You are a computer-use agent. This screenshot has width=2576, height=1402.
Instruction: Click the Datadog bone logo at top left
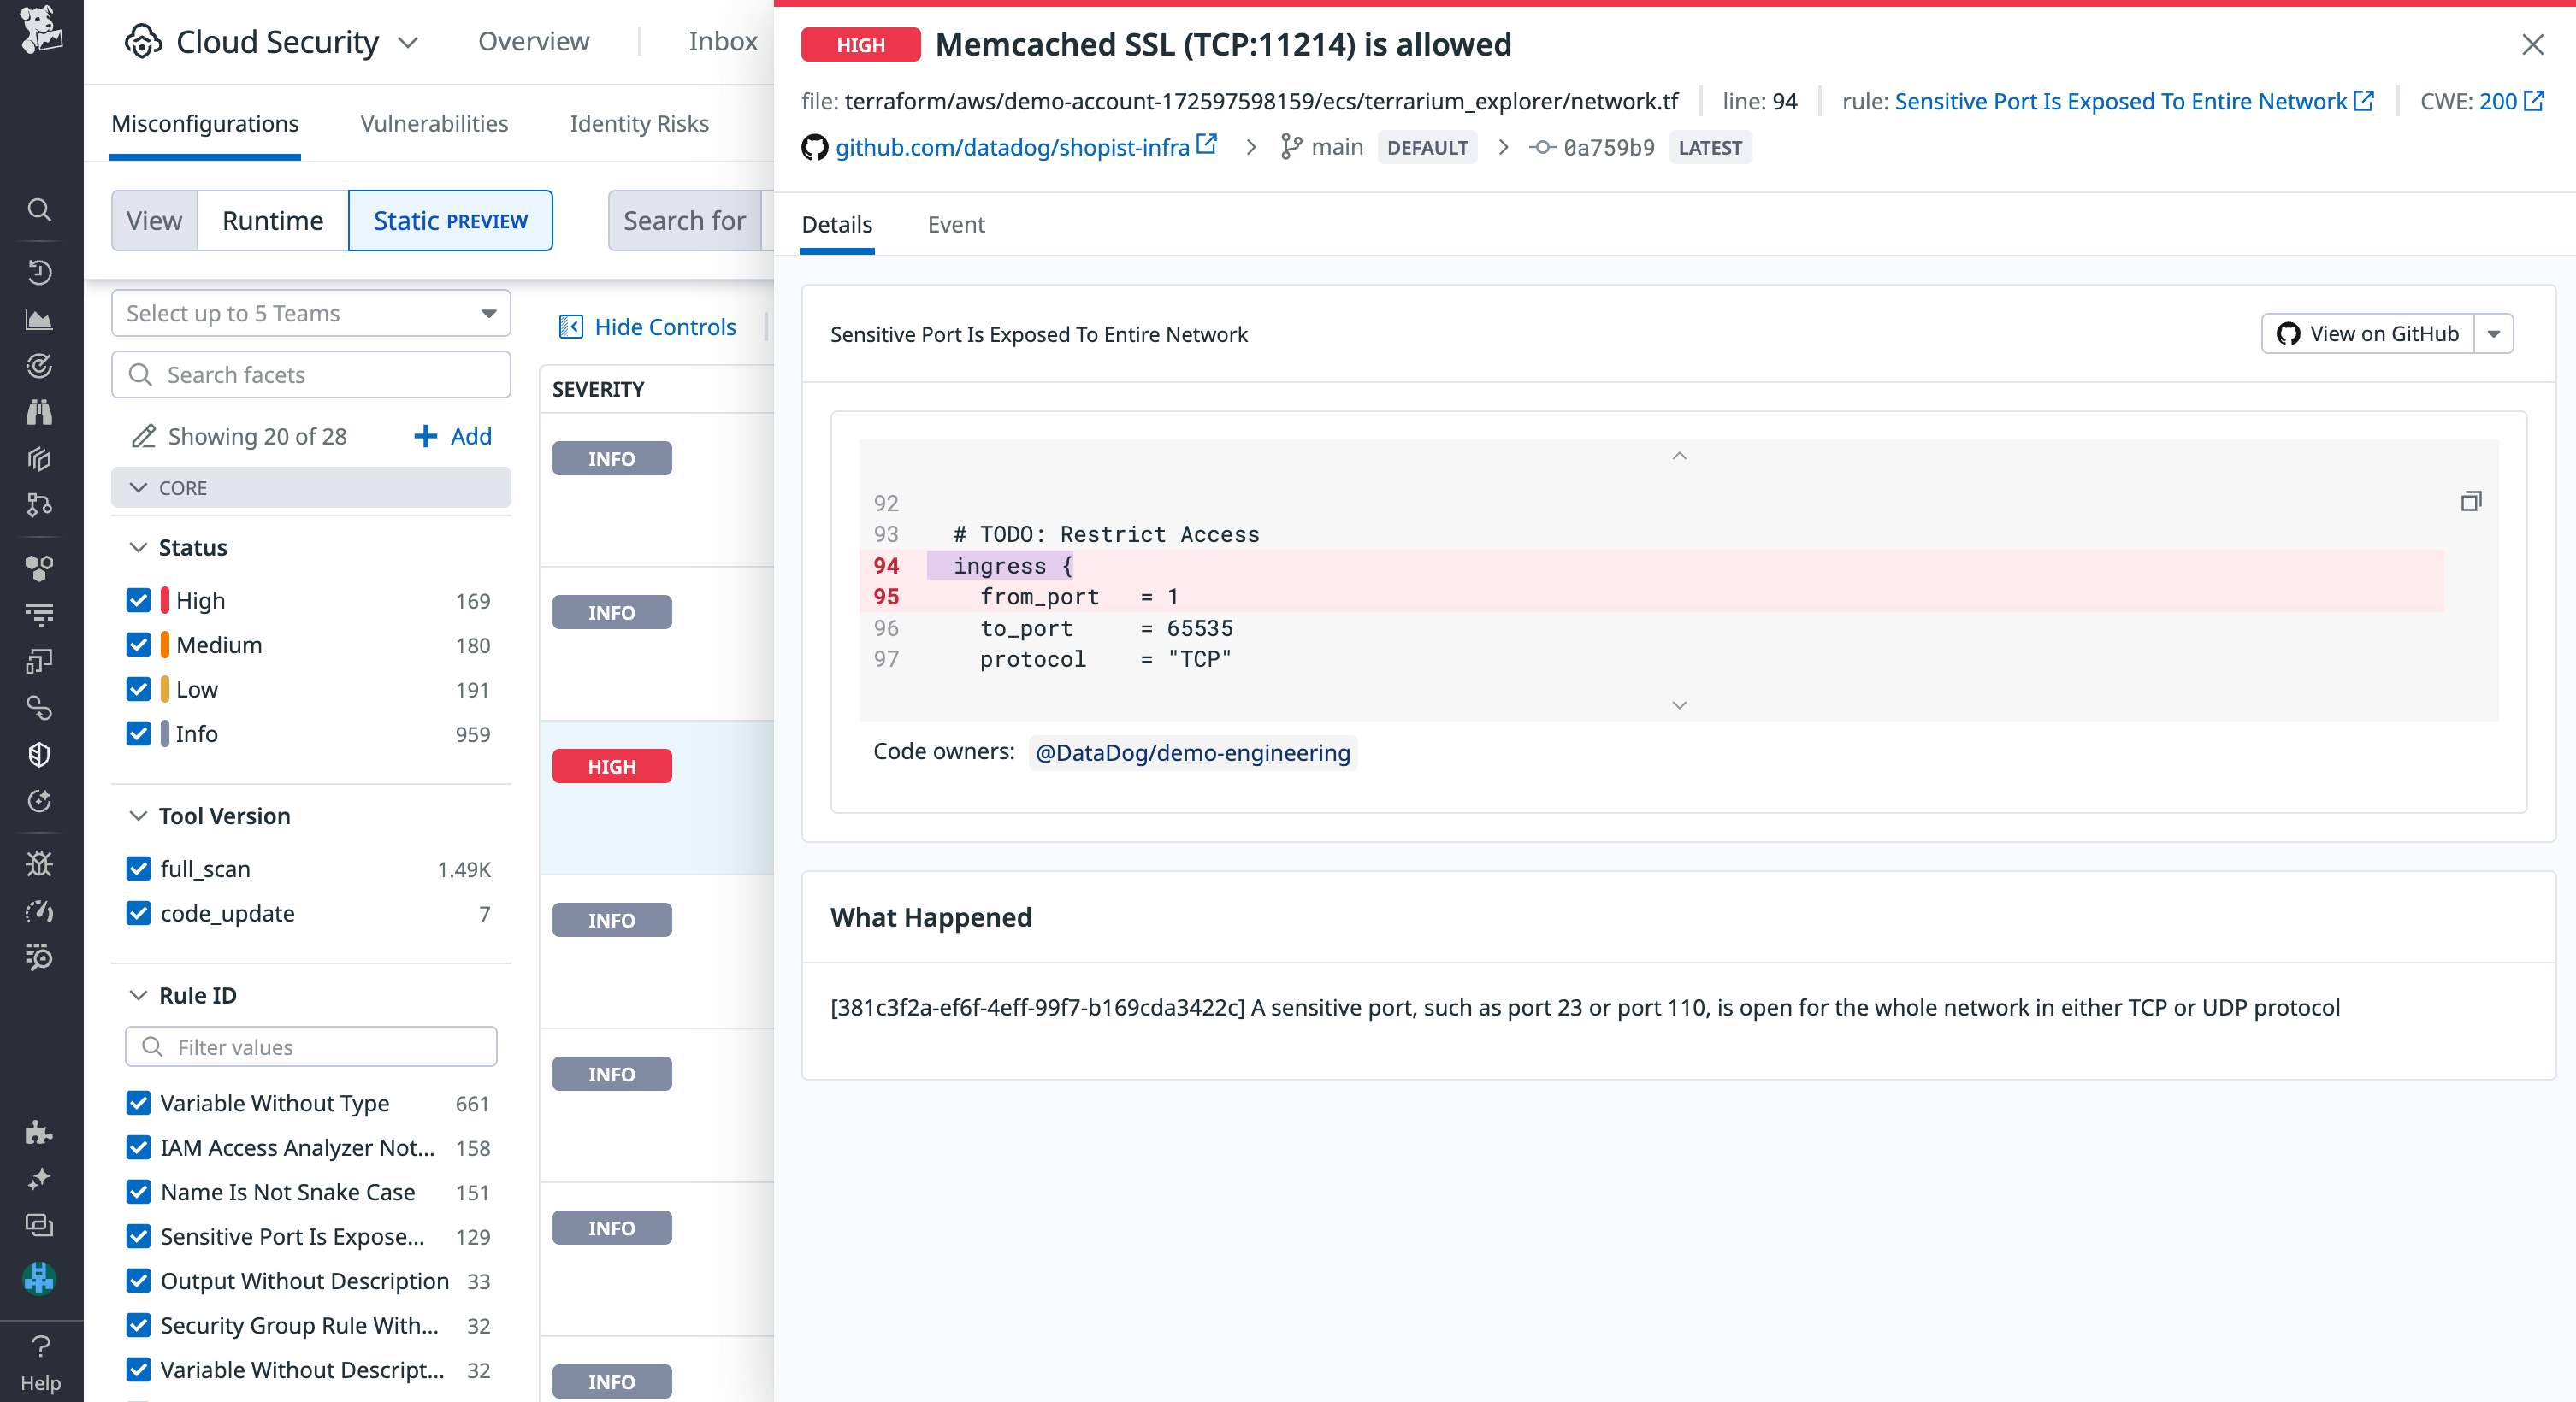click(x=40, y=34)
